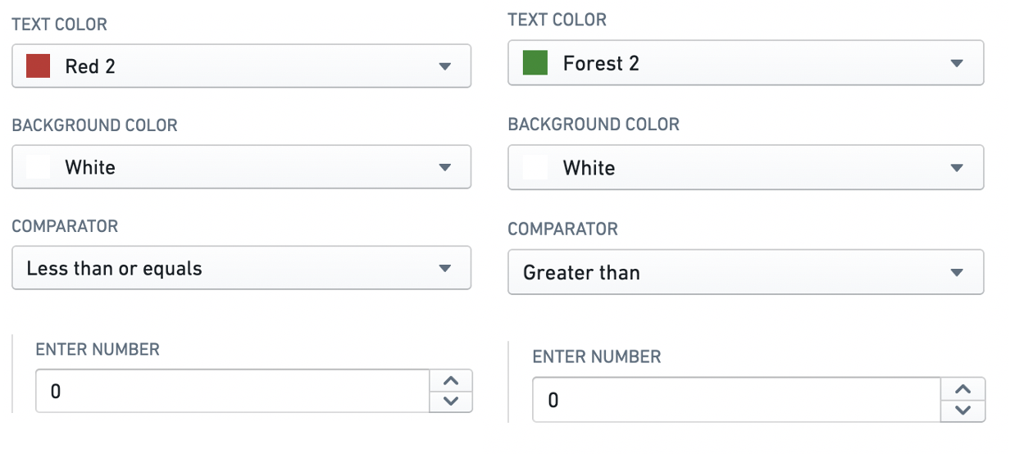The width and height of the screenshot is (1010, 454).
Task: Click COMPARATOR label above 'Greater than'
Action: click(x=563, y=229)
